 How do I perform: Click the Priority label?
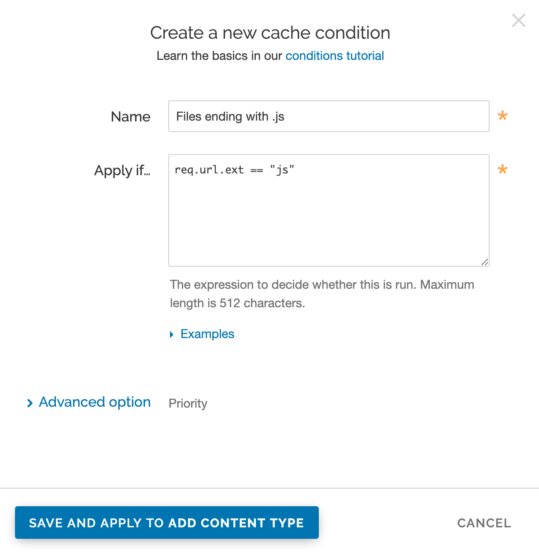pyautogui.click(x=188, y=403)
